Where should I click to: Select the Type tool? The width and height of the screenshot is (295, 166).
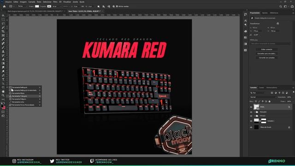3,79
